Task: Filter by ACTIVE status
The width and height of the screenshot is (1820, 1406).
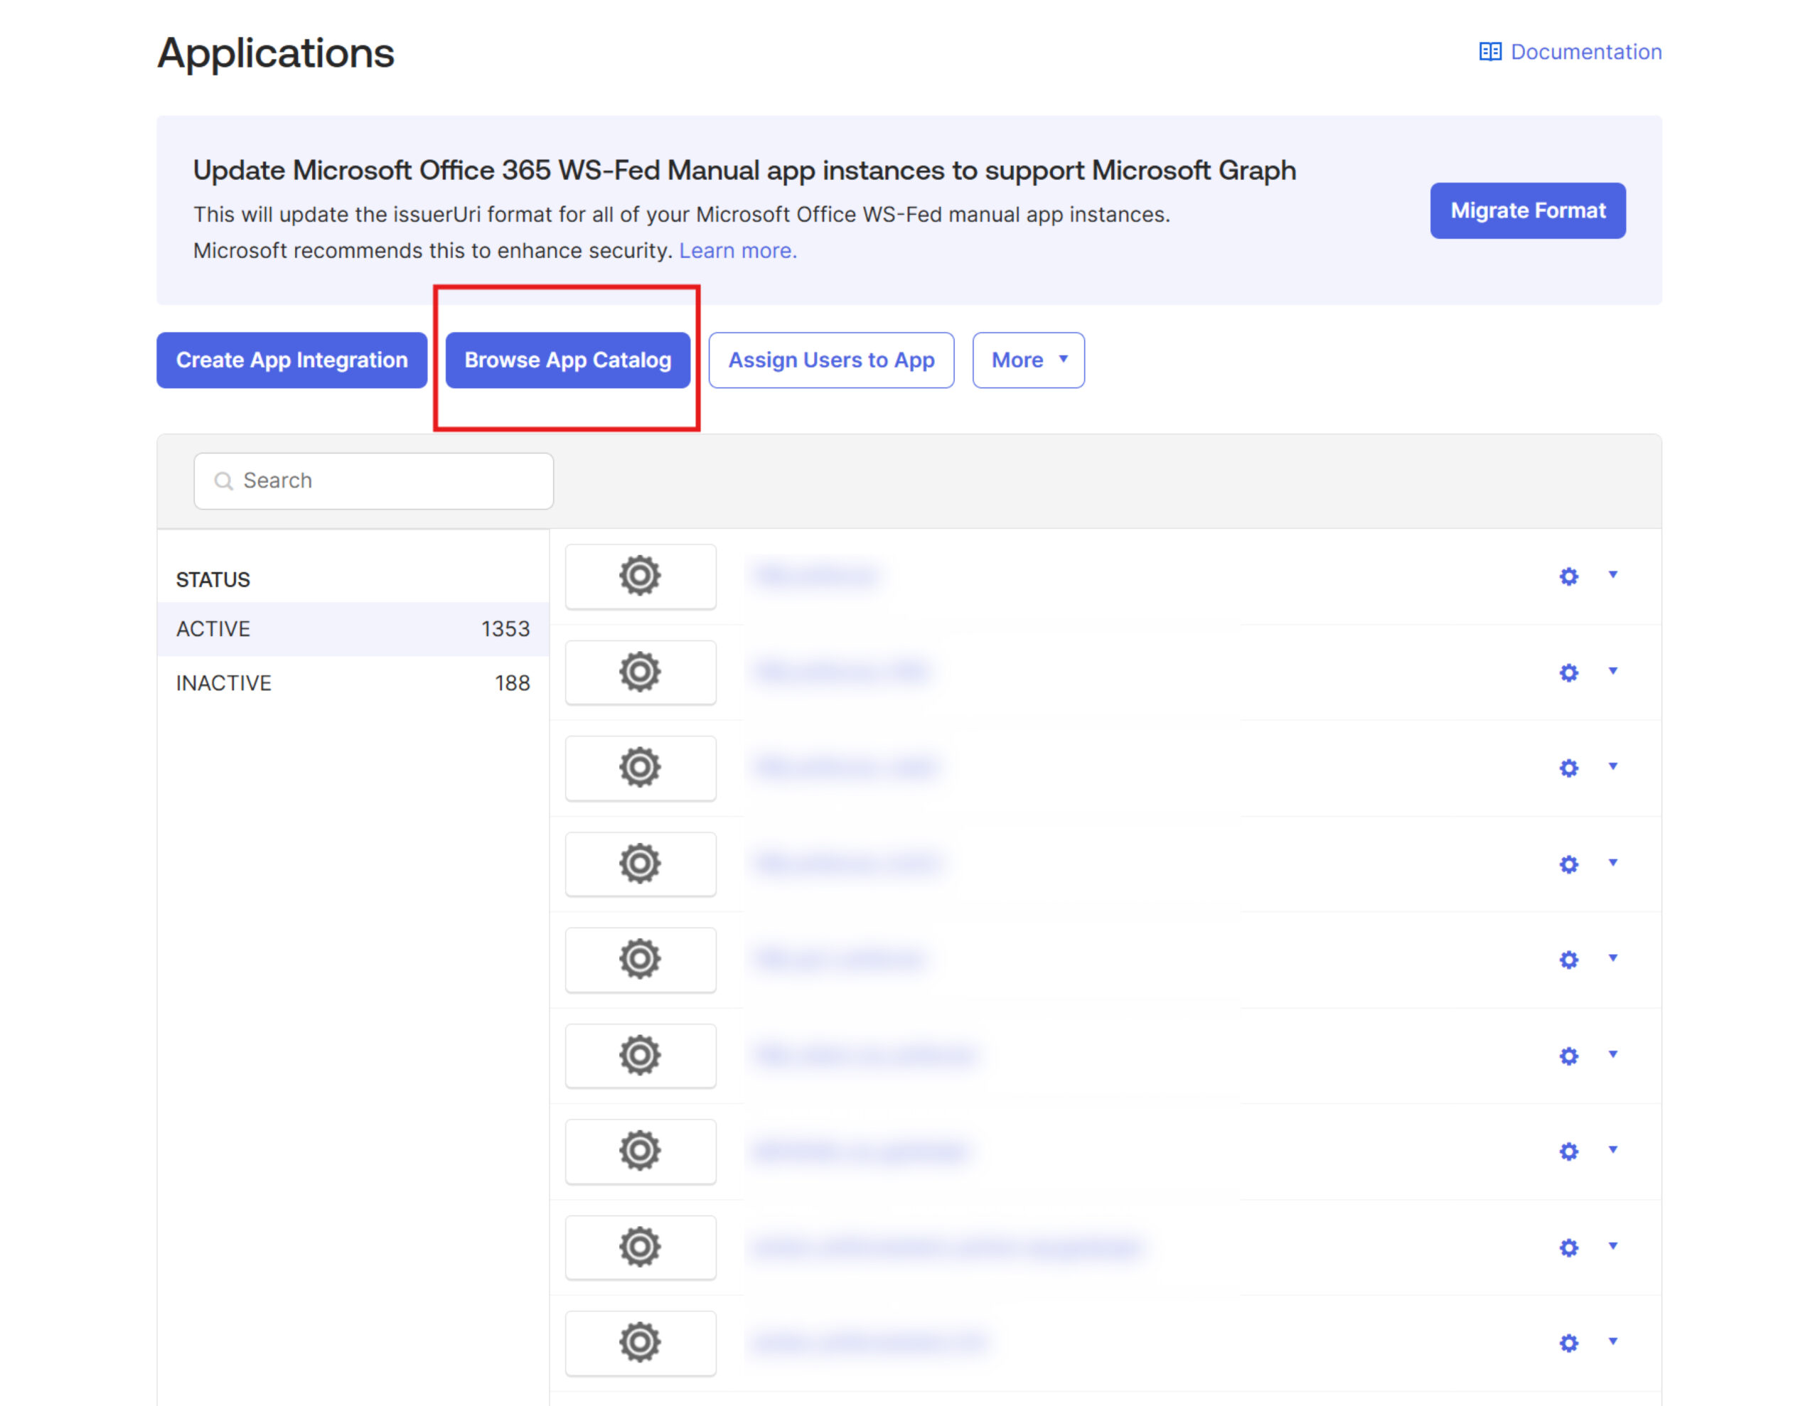Action: click(353, 628)
